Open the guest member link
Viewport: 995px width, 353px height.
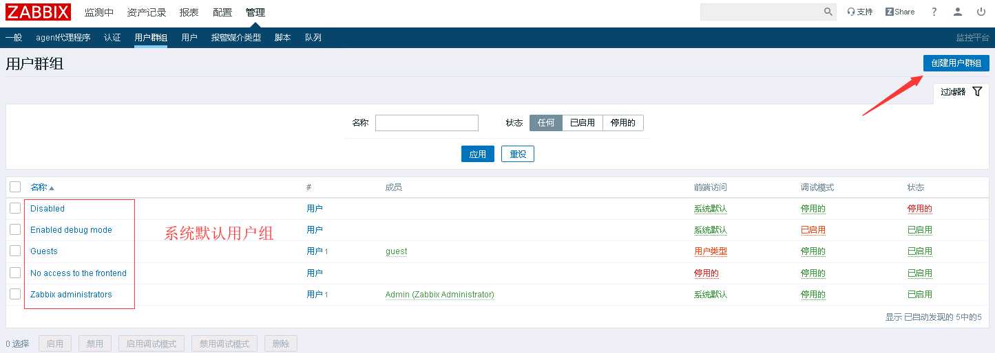tap(397, 251)
